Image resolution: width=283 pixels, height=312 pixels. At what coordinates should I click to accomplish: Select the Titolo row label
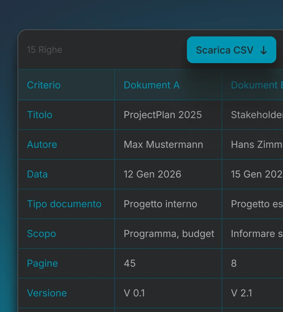(39, 115)
